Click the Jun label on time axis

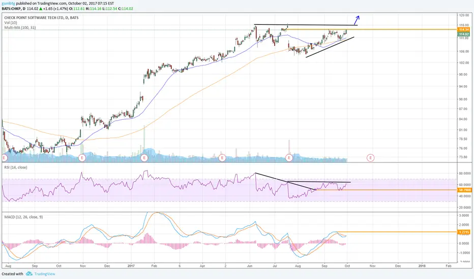[250, 266]
